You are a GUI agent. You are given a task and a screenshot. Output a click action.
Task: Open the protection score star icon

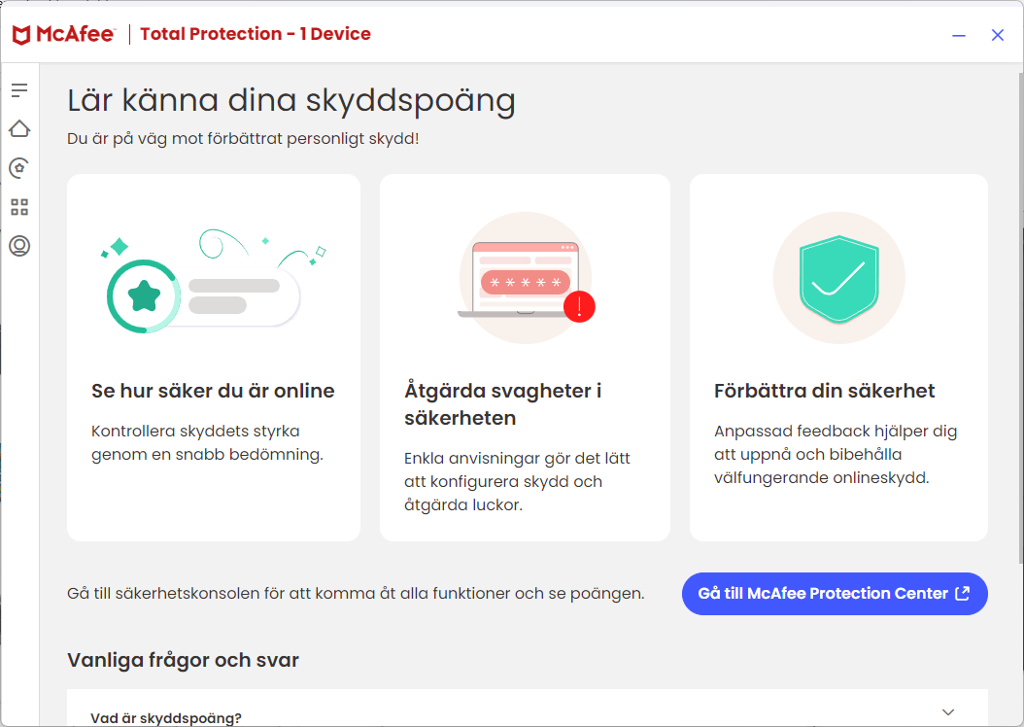tap(19, 167)
